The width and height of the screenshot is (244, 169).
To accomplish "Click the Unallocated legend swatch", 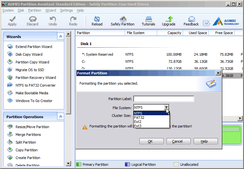I will tap(176, 164).
